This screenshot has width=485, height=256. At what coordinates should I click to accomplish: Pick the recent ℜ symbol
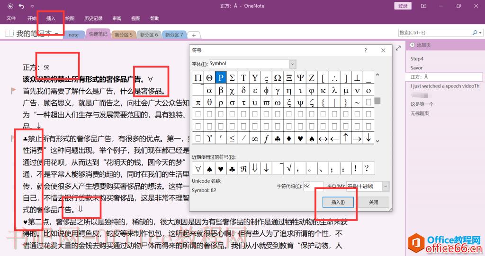tap(243, 169)
